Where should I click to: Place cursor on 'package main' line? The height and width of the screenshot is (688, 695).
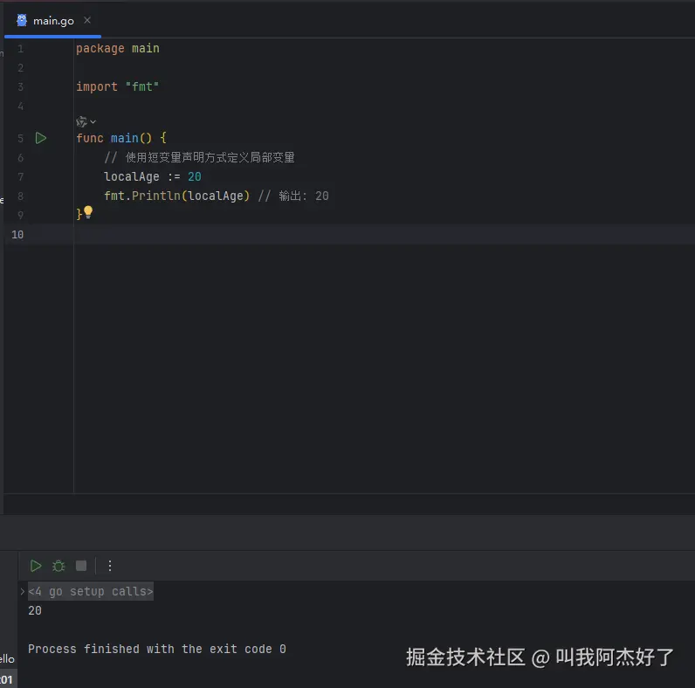coord(118,48)
